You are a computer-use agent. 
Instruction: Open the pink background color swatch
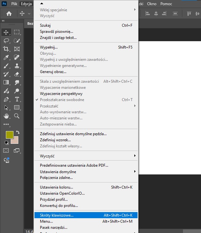[15, 141]
